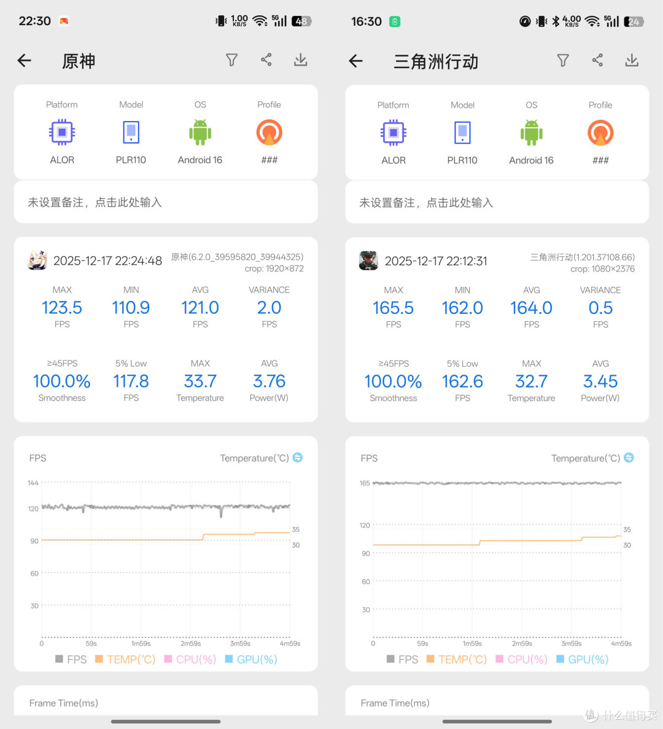Viewport: 663px width, 729px height.
Task: Tap the ALOR platform chip icon in 三角洲行动 report
Action: [394, 133]
